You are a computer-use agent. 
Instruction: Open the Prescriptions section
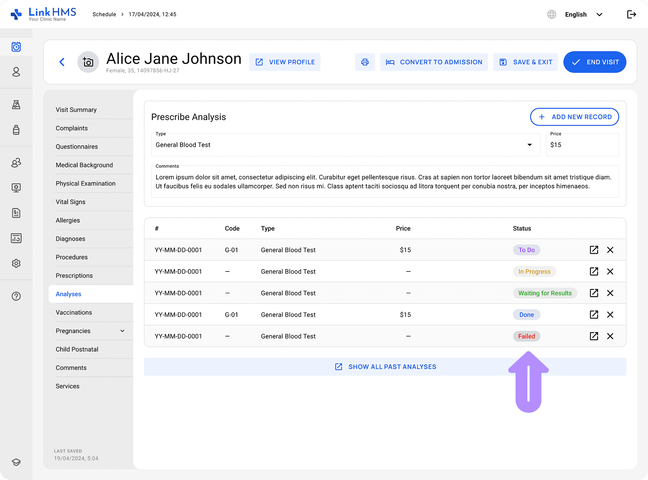click(x=74, y=276)
